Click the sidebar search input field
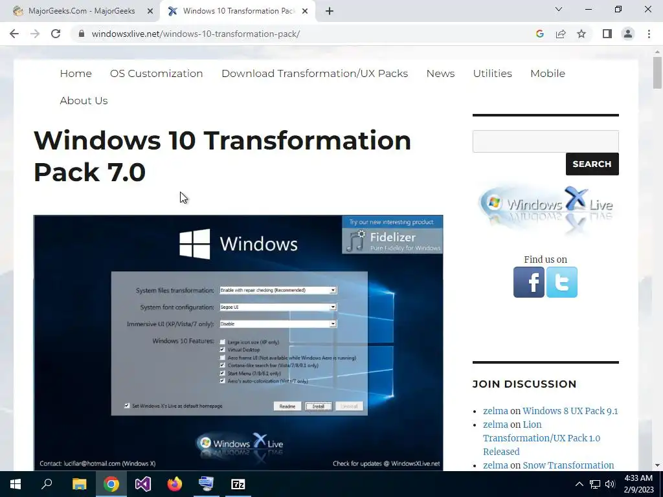The height and width of the screenshot is (497, 663). (545, 141)
